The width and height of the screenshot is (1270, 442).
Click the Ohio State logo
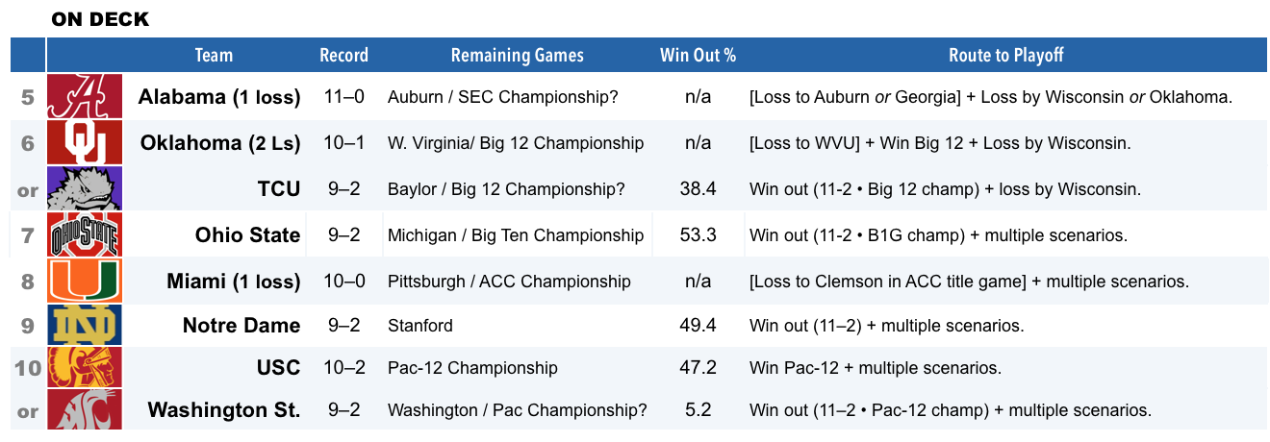[86, 234]
